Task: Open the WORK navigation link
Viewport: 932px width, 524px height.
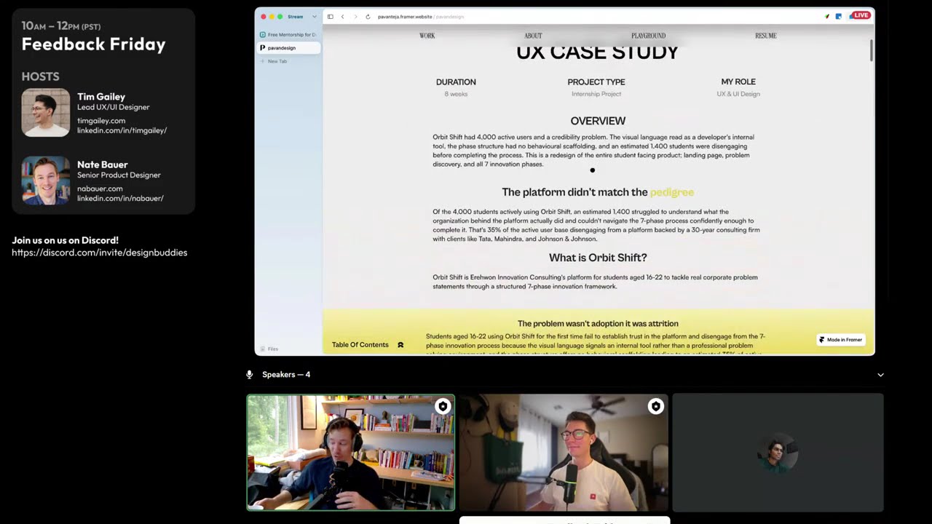Action: (x=427, y=36)
